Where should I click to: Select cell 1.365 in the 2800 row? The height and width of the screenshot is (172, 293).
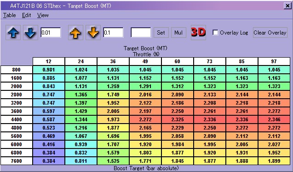[81, 95]
